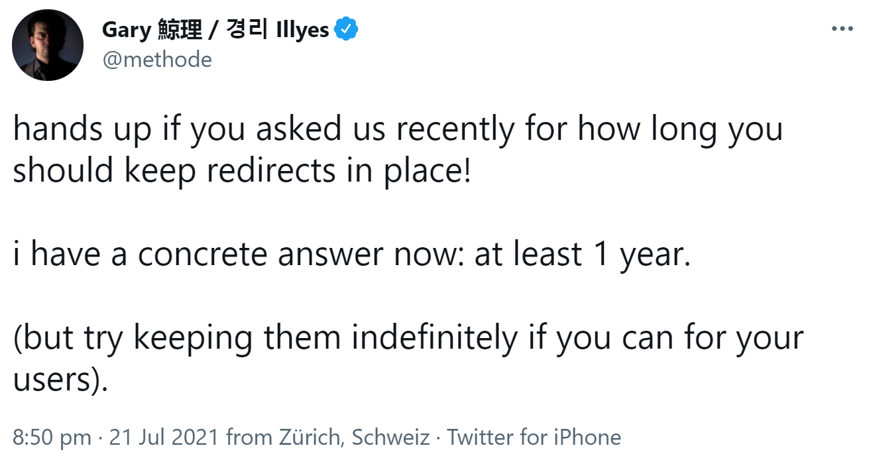Viewport: 871px width, 464px height.
Task: Select the tweet body text
Action: [398, 255]
